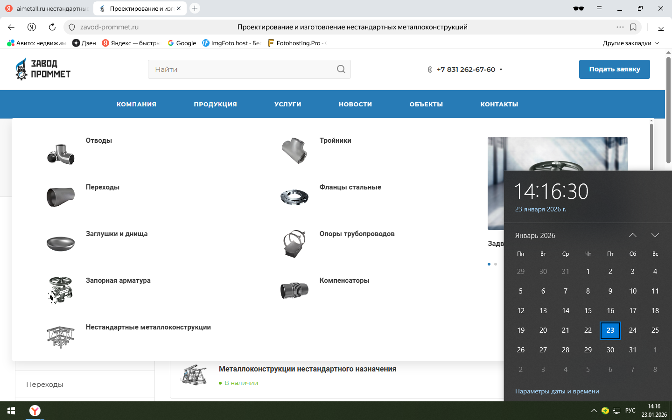Click the phone handset icon
The image size is (672, 420).
click(x=430, y=70)
